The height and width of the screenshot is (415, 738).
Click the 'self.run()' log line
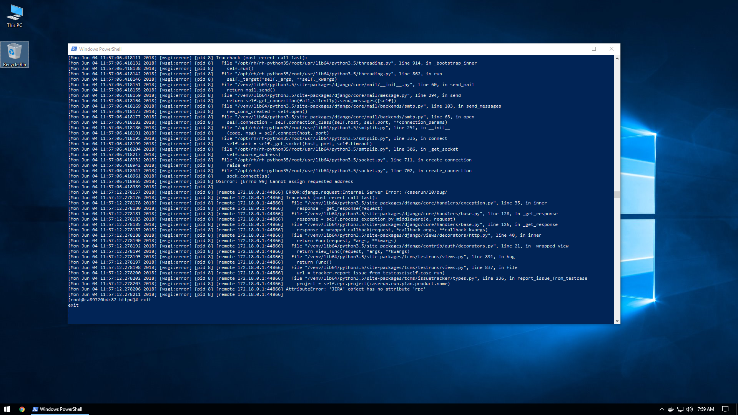point(240,68)
